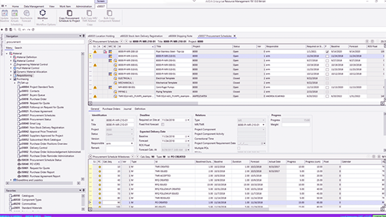Open the application menu icon left of Home
The width and height of the screenshot is (386, 217).
point(3,6)
